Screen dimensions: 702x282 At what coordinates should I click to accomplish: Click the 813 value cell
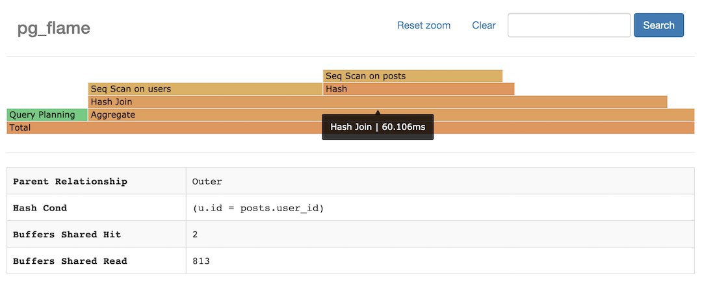(x=201, y=261)
